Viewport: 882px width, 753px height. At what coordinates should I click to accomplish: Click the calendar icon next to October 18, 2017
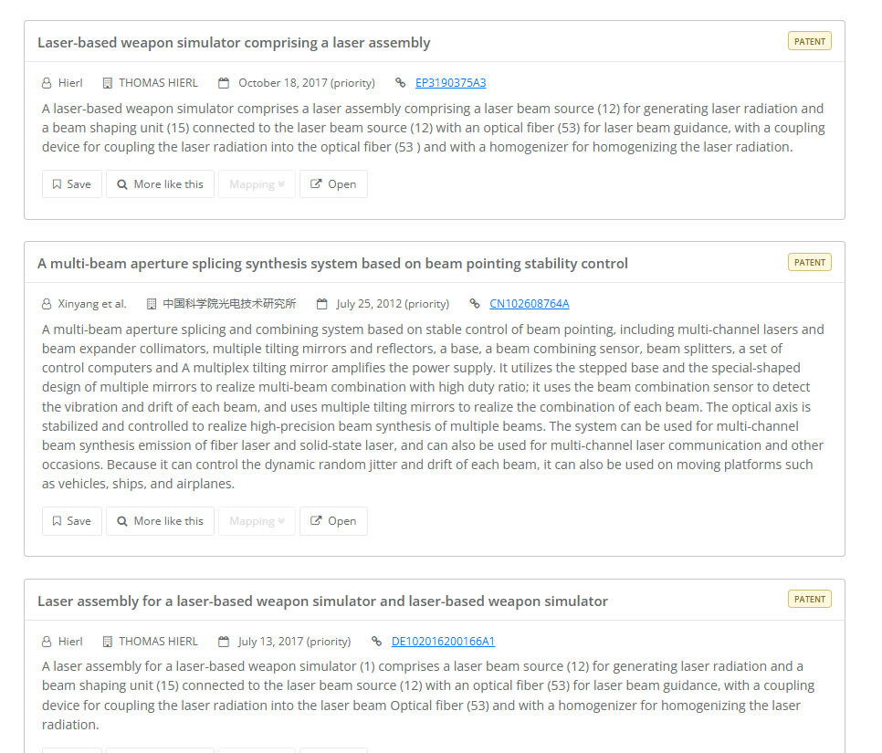coord(224,83)
